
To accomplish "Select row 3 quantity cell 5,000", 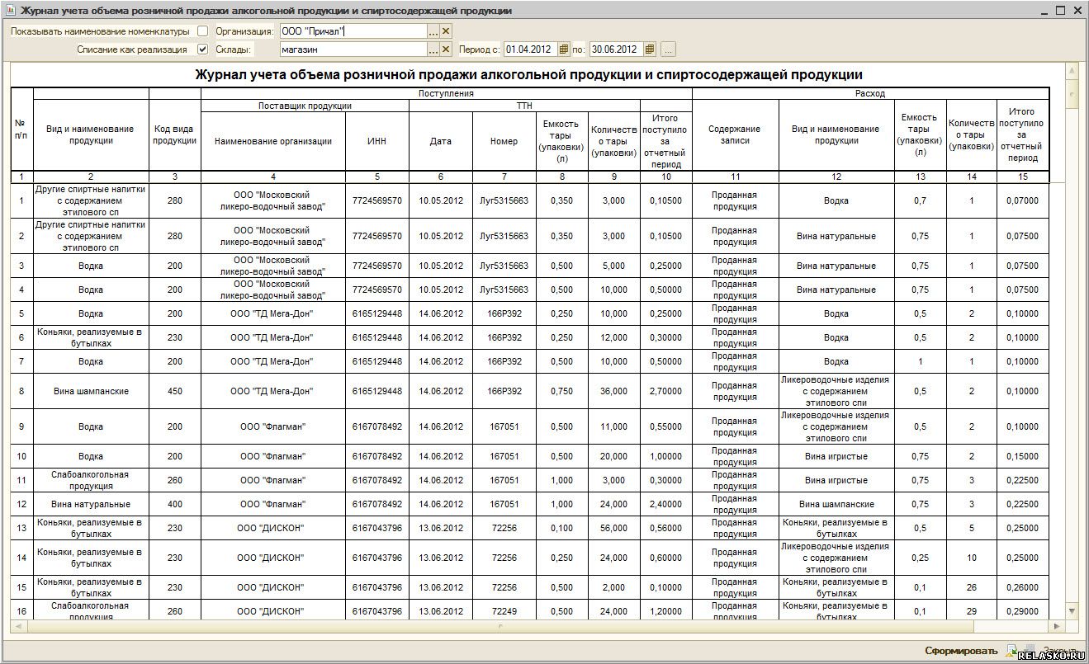I will click(x=613, y=266).
